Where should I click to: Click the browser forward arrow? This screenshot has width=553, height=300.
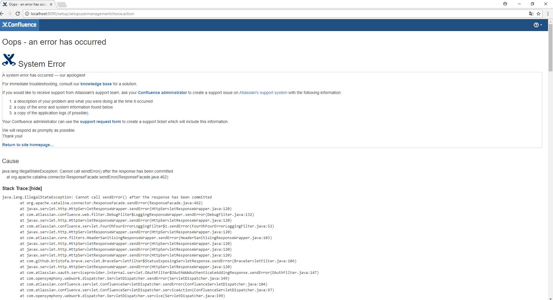(10, 14)
